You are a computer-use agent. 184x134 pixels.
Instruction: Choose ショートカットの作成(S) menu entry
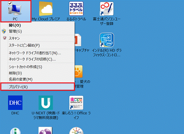click(x=37, y=67)
